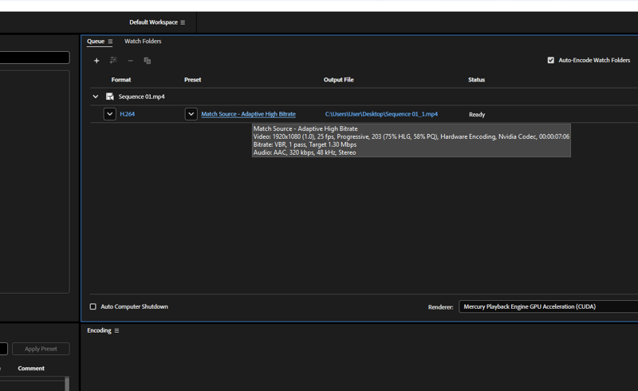Open the Renderer Mercury Playback Engine dropdown
The height and width of the screenshot is (391, 638).
548,306
